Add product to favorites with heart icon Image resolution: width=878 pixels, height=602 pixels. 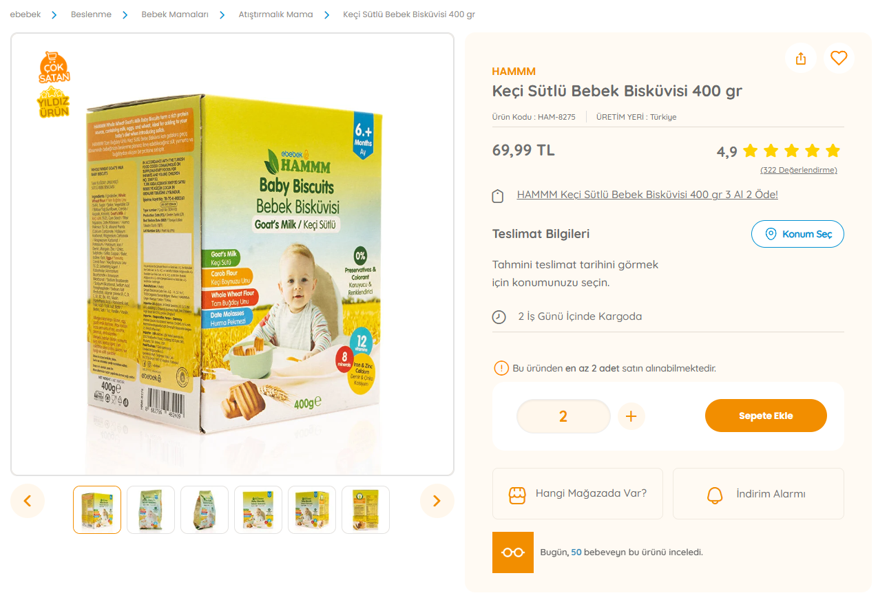[838, 58]
